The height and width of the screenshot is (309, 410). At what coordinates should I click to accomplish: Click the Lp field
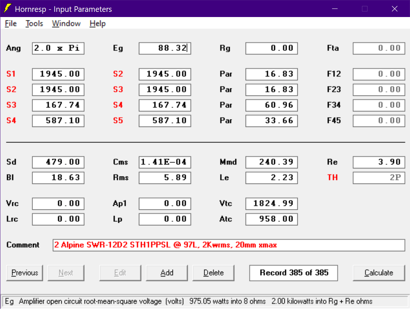165,219
